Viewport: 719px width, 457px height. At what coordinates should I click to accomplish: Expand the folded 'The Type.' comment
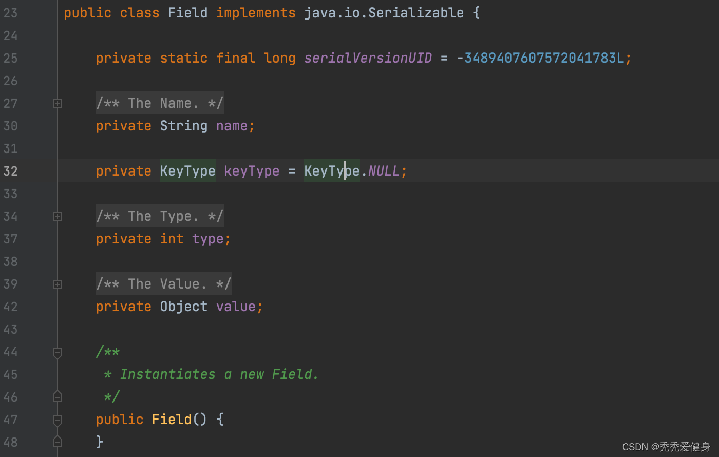[58, 217]
